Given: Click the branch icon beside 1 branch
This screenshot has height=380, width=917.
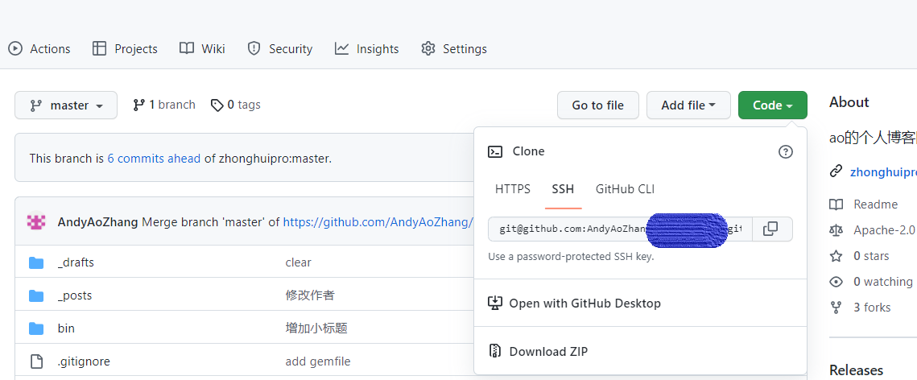Looking at the screenshot, I should 138,105.
